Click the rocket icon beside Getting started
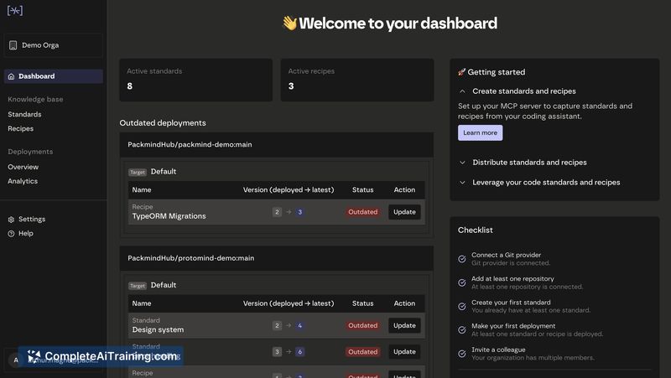The width and height of the screenshot is (671, 378). click(462, 72)
